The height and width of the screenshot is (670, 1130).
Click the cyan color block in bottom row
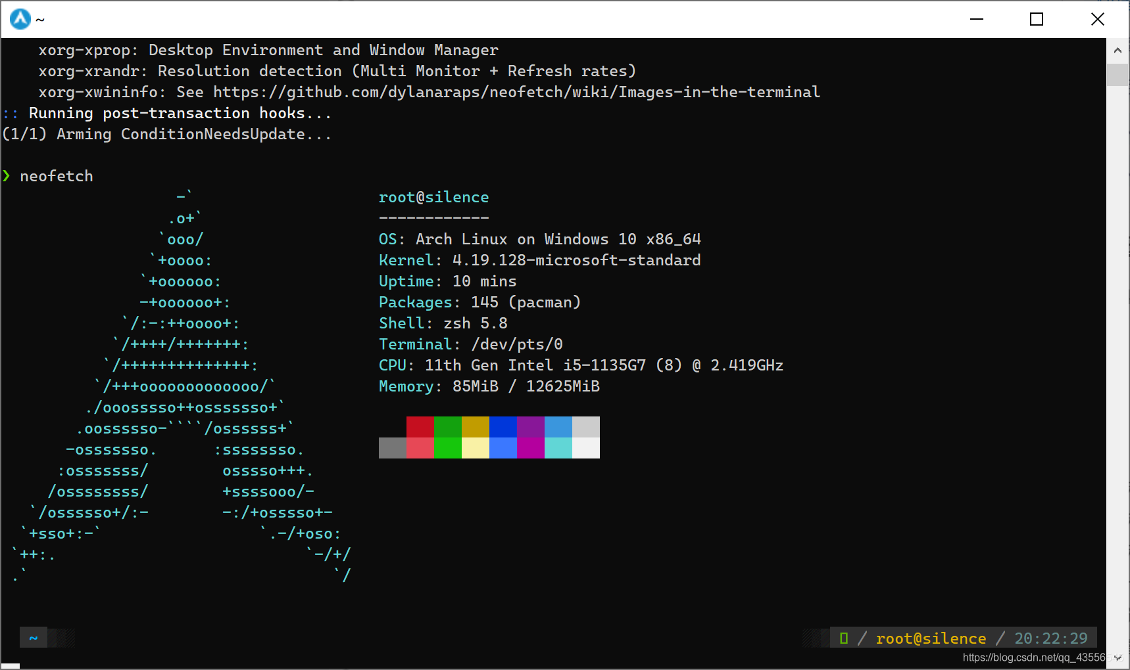(x=558, y=448)
